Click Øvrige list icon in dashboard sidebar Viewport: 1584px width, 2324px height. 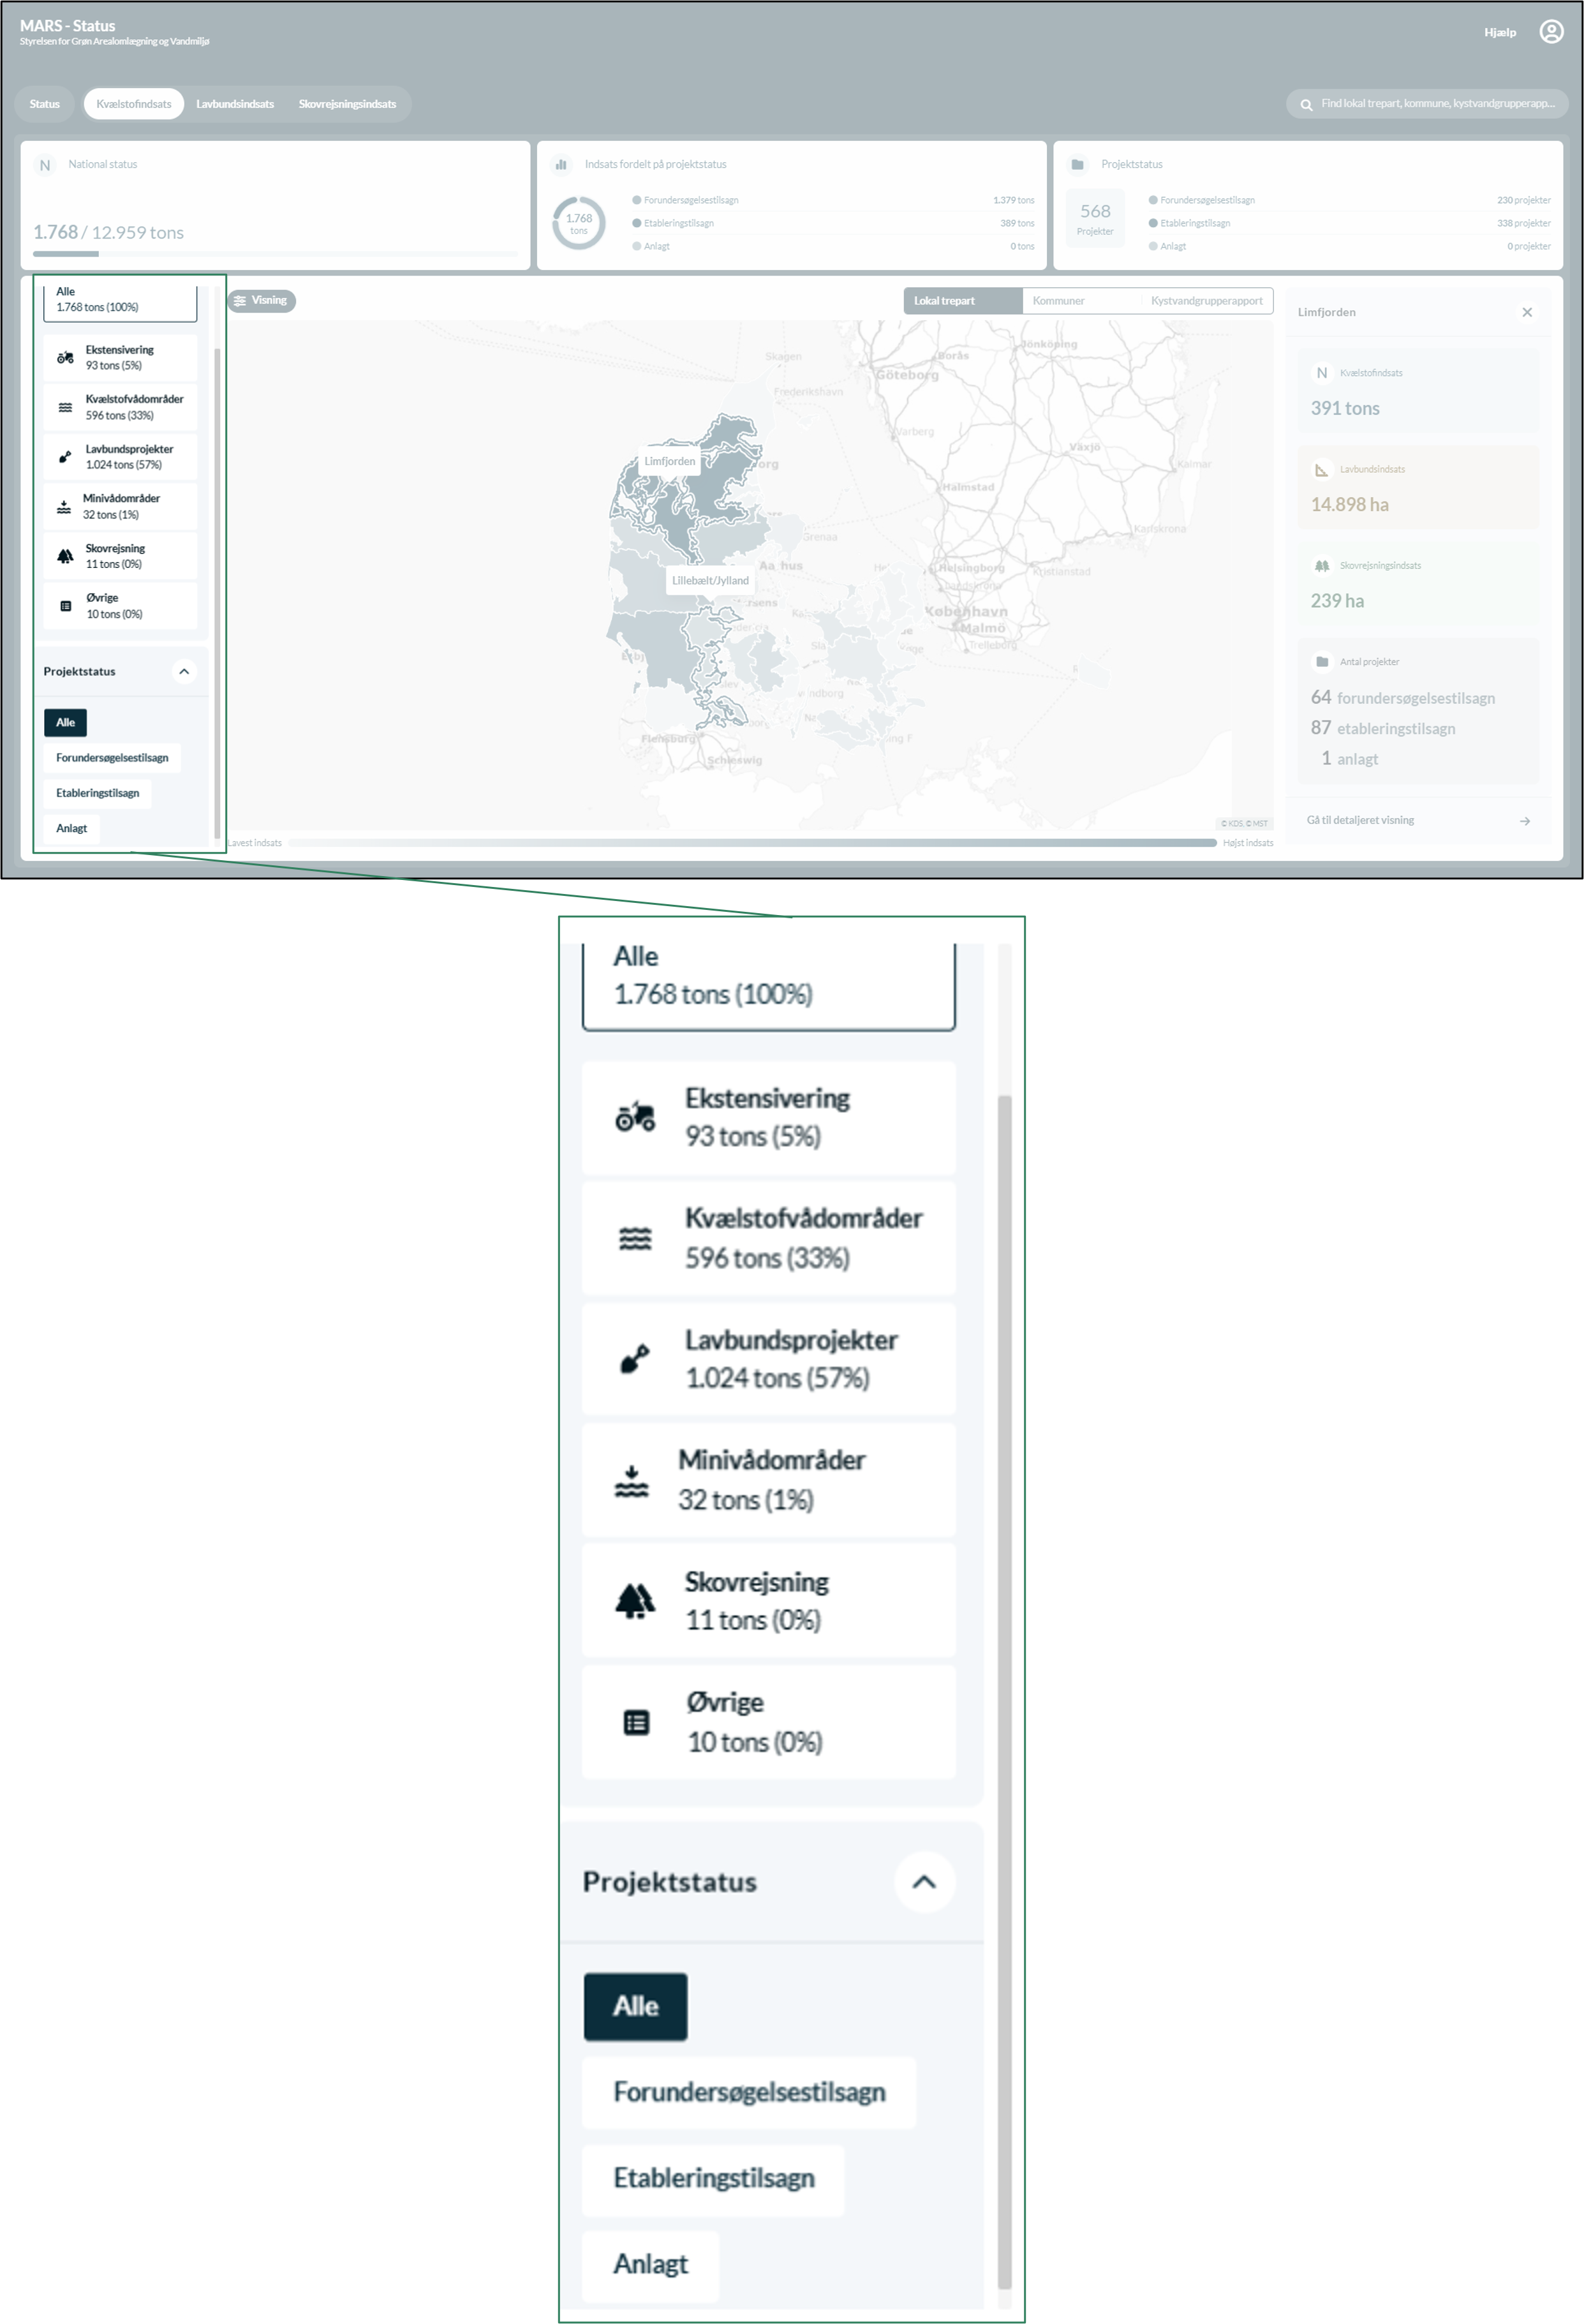(x=65, y=606)
